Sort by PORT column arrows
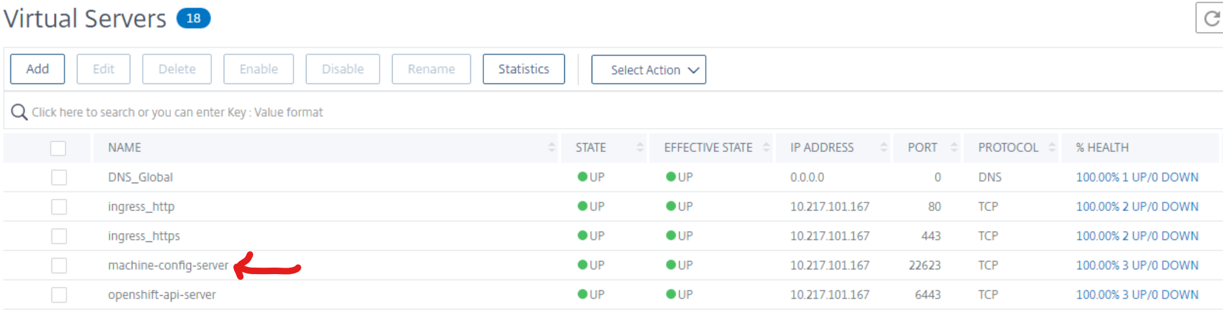 coord(954,147)
